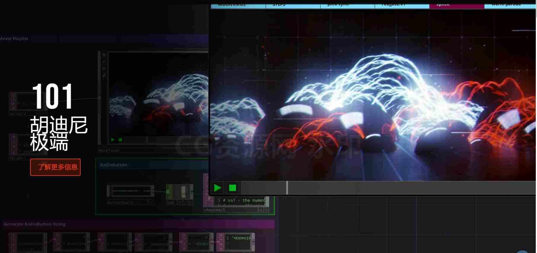Stop playback with the large green square button
Screen dimensions: 537x253
[233, 188]
